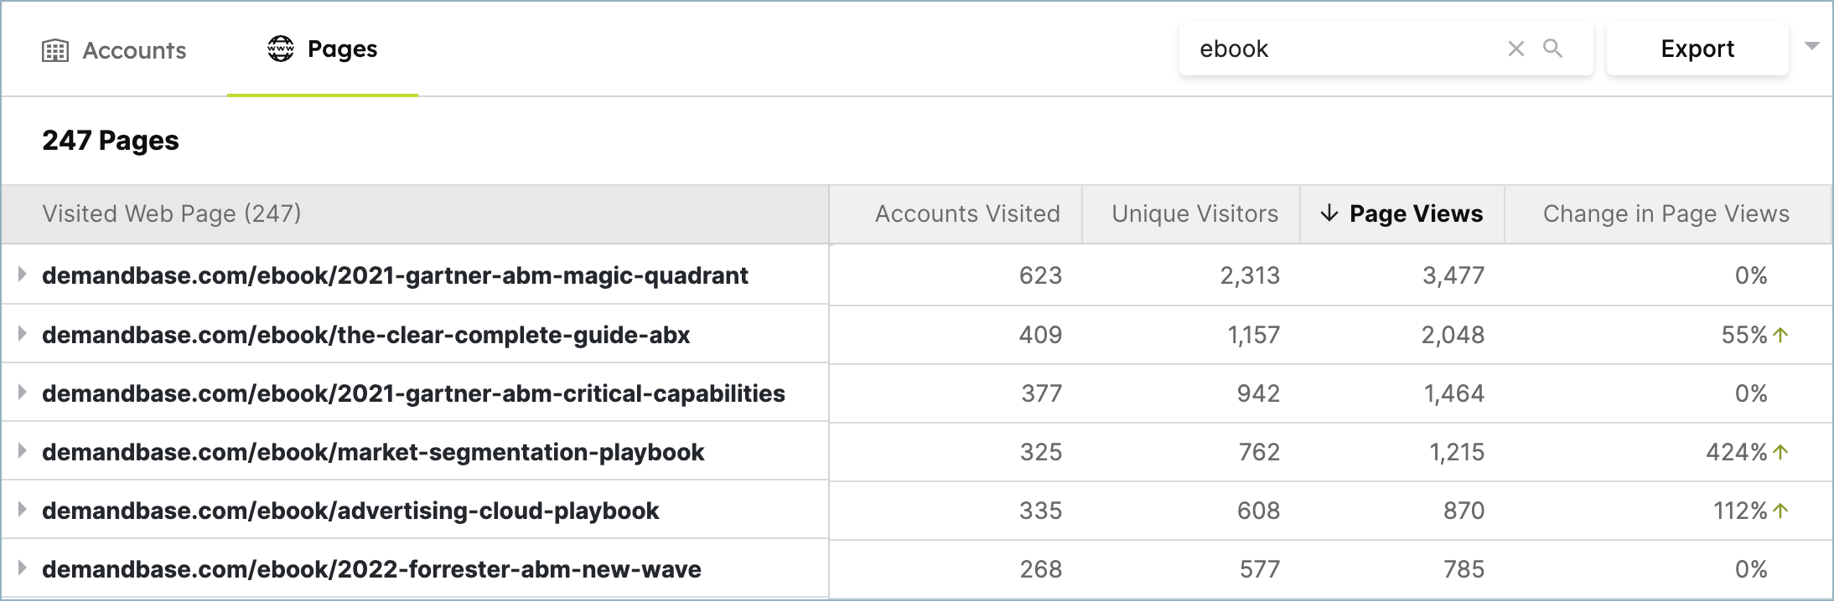Viewport: 1834px width, 601px height.
Task: Expand the 2021-gartner-abm-critical-capabilities row
Action: coord(23,392)
